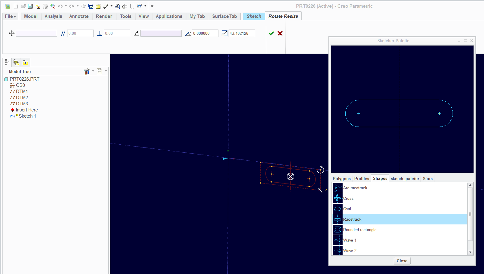The height and width of the screenshot is (274, 484).
Task: Click the racetrack preview in Sketcher Palette
Action: coord(399,113)
